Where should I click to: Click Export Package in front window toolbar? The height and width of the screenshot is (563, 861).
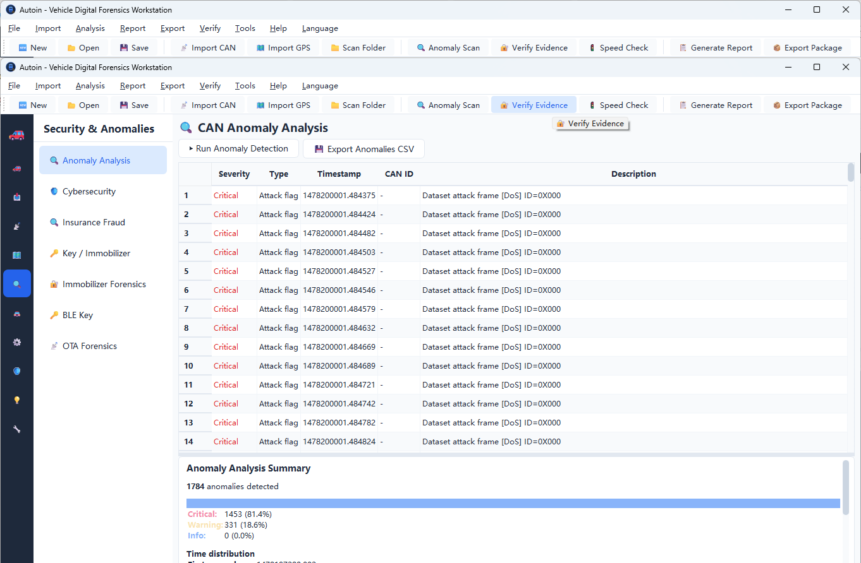[807, 105]
